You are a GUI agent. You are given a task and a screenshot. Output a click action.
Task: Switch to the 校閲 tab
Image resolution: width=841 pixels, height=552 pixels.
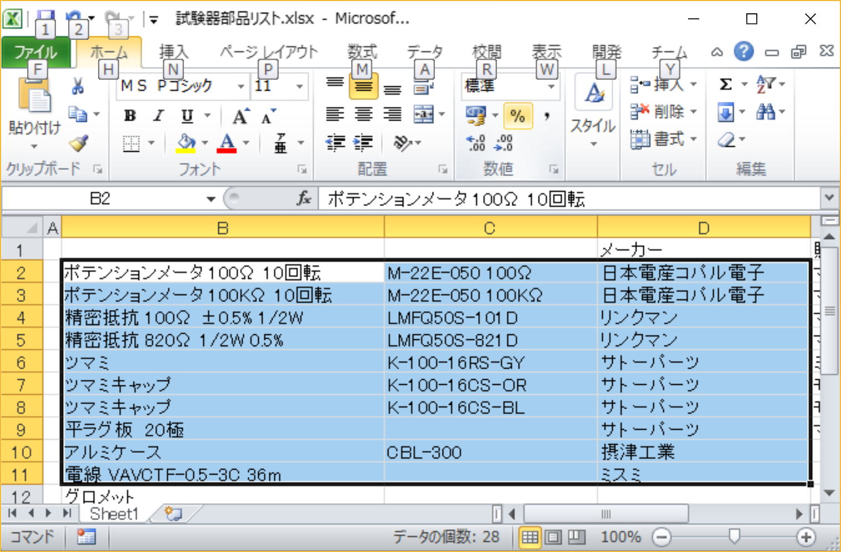[486, 52]
